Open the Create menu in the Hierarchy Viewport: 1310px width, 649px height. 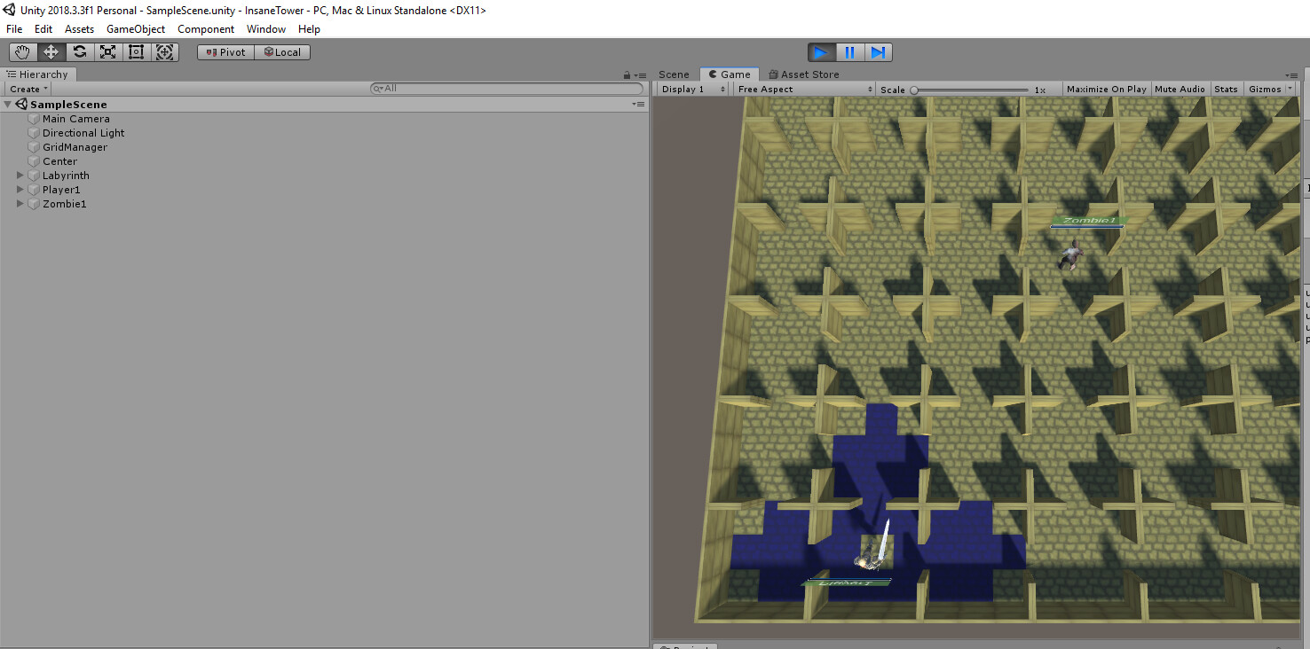pos(28,89)
